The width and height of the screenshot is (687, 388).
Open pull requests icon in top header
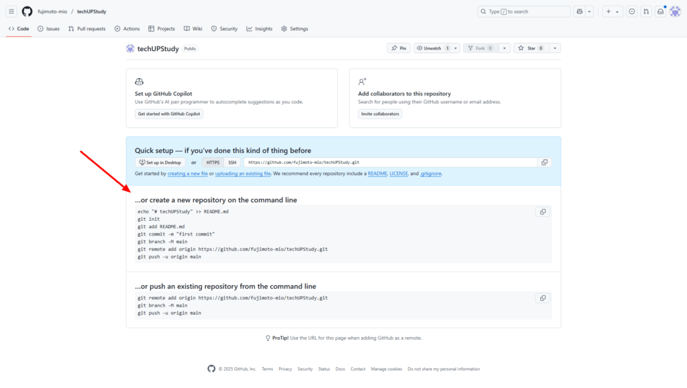pyautogui.click(x=645, y=11)
